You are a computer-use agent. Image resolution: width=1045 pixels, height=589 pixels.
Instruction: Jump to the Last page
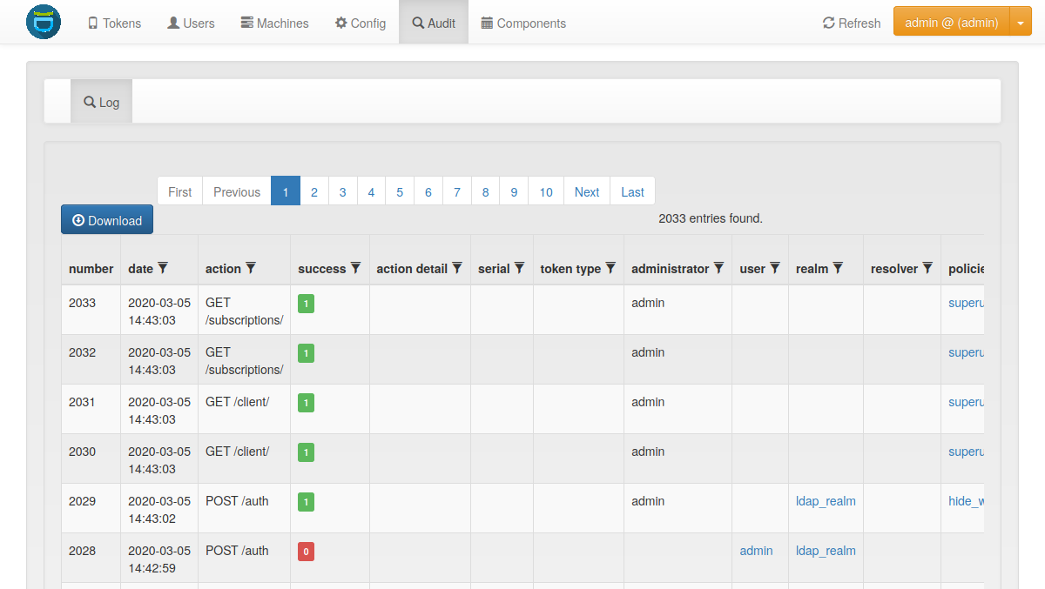(633, 191)
